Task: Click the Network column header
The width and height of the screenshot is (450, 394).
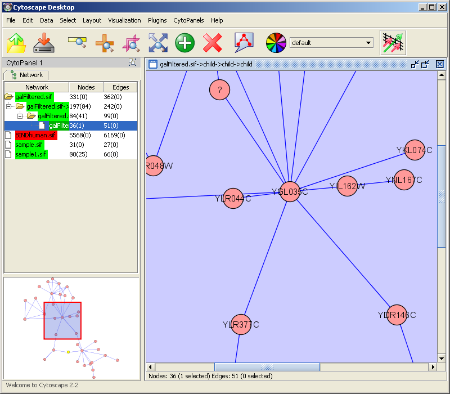Action: pos(37,87)
